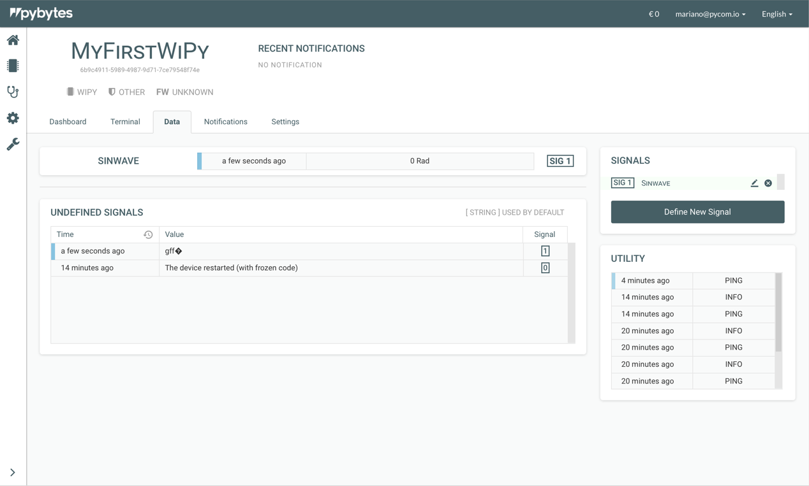Edit the Sinwave signal with pencil icon

pos(754,183)
